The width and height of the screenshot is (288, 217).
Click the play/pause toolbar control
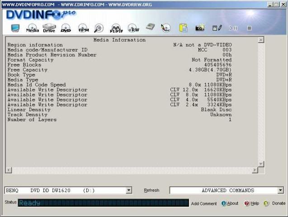233,28
